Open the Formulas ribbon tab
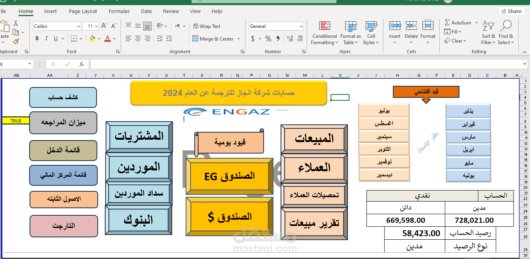530x259 pixels. click(119, 11)
